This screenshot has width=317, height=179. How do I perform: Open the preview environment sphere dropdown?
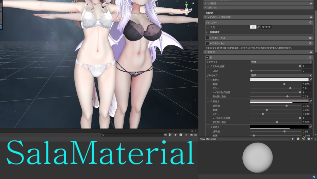pyautogui.click(x=310, y=139)
